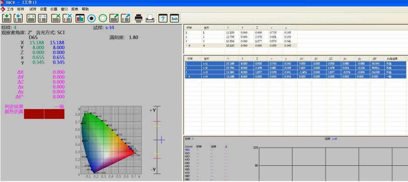Image resolution: width=408 pixels, height=182 pixels.
Task: Open the 工作 menu
Action: pyautogui.click(x=10, y=9)
